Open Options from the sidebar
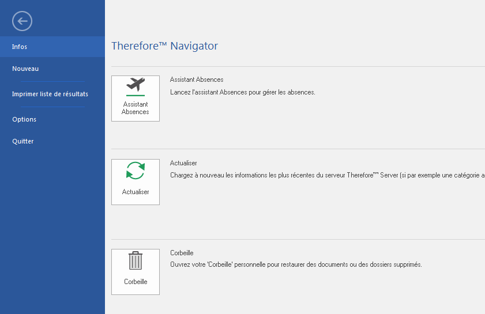The image size is (485, 314). tap(24, 119)
